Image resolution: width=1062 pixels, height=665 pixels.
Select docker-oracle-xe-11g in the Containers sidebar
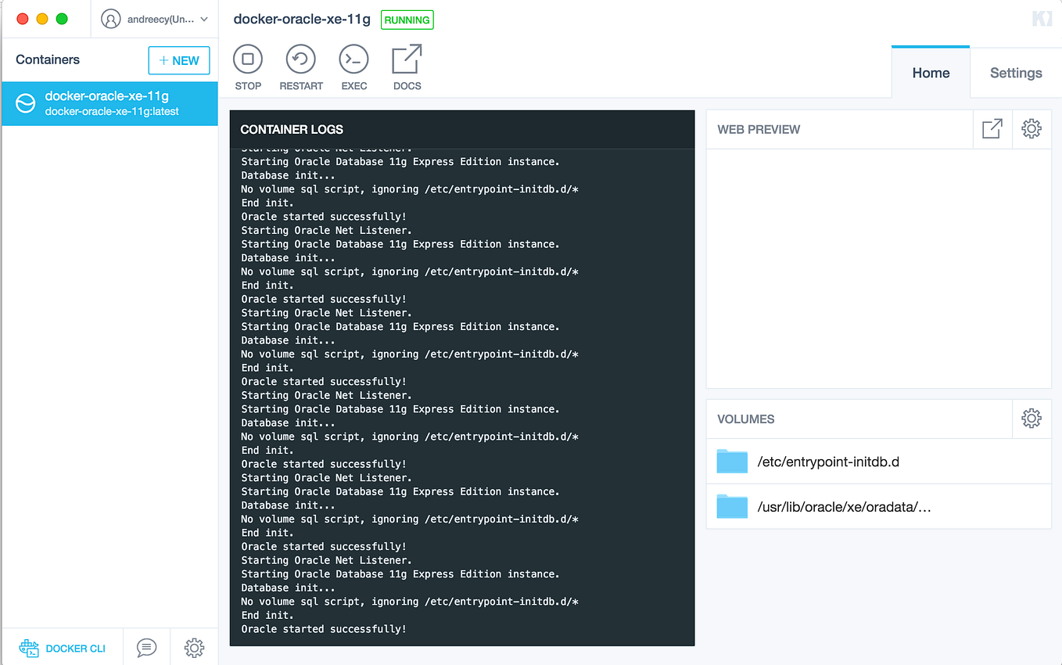[109, 102]
